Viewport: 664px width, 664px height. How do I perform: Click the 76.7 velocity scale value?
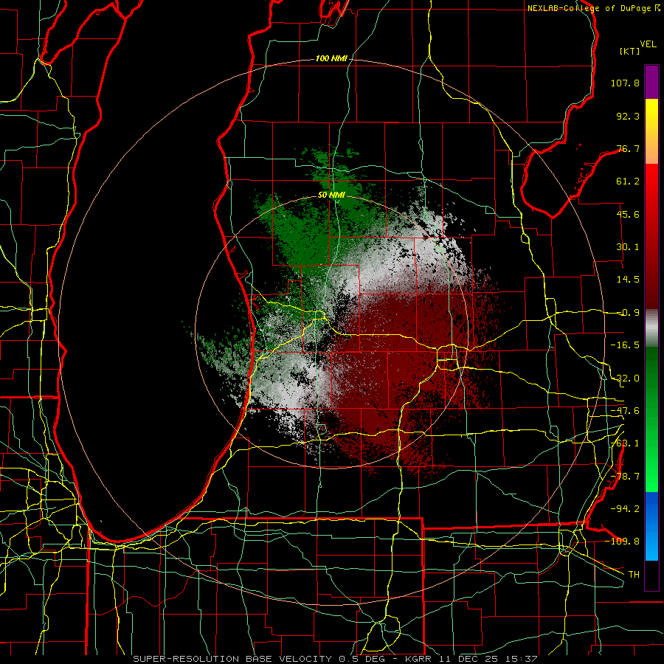point(628,148)
